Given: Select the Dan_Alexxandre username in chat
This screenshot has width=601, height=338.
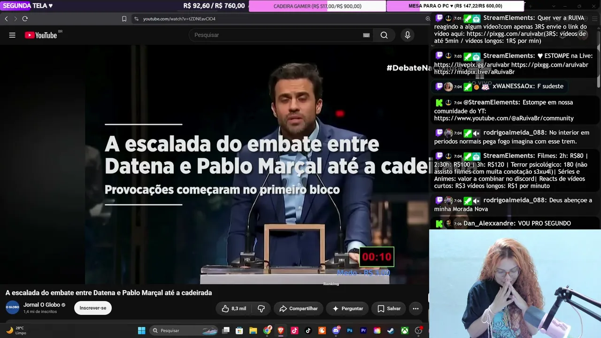Looking at the screenshot, I should click(489, 223).
